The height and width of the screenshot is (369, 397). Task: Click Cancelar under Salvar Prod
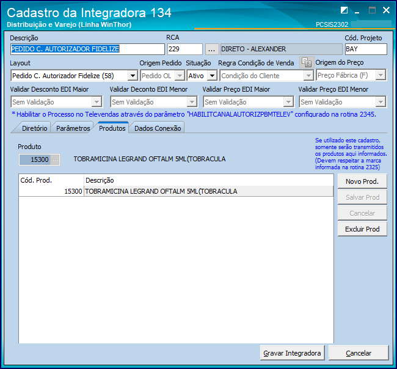point(362,213)
